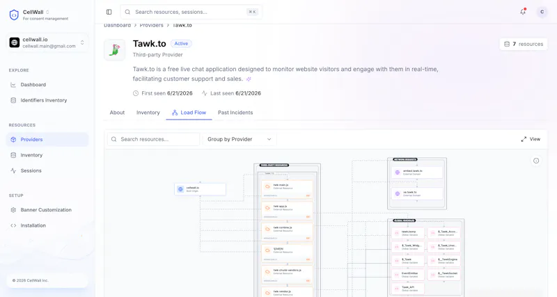Select the $_Tawk_Widg... variable node
The height and width of the screenshot is (297, 557).
coord(408,247)
